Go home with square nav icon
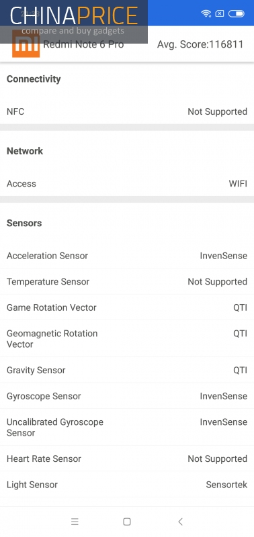Viewport: 254px width, 537px height. pyautogui.click(x=127, y=522)
